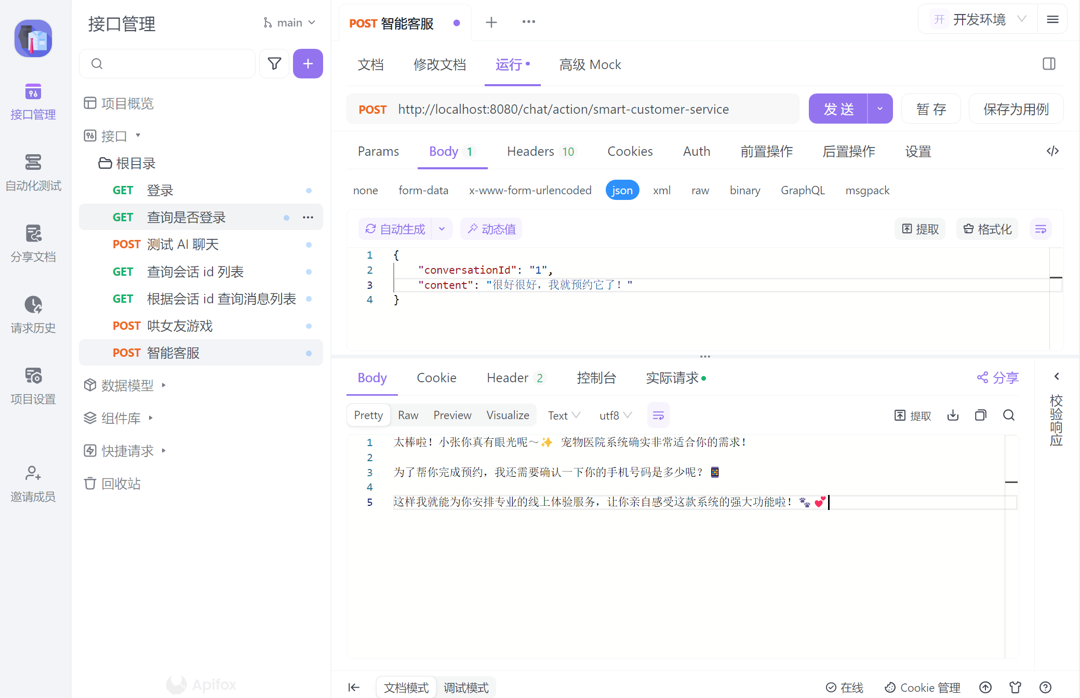Open the development environment dropdown
This screenshot has height=698, width=1080.
coord(979,20)
